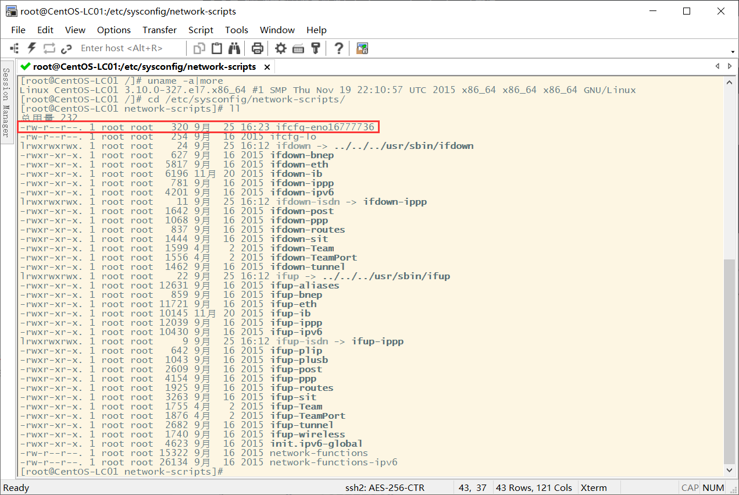Click the 43 Rows, 121 Cols status

[534, 488]
